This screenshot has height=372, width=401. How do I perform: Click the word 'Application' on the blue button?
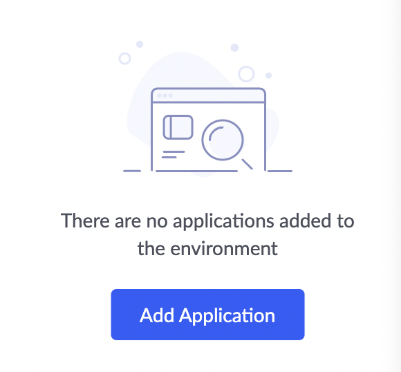[227, 316]
